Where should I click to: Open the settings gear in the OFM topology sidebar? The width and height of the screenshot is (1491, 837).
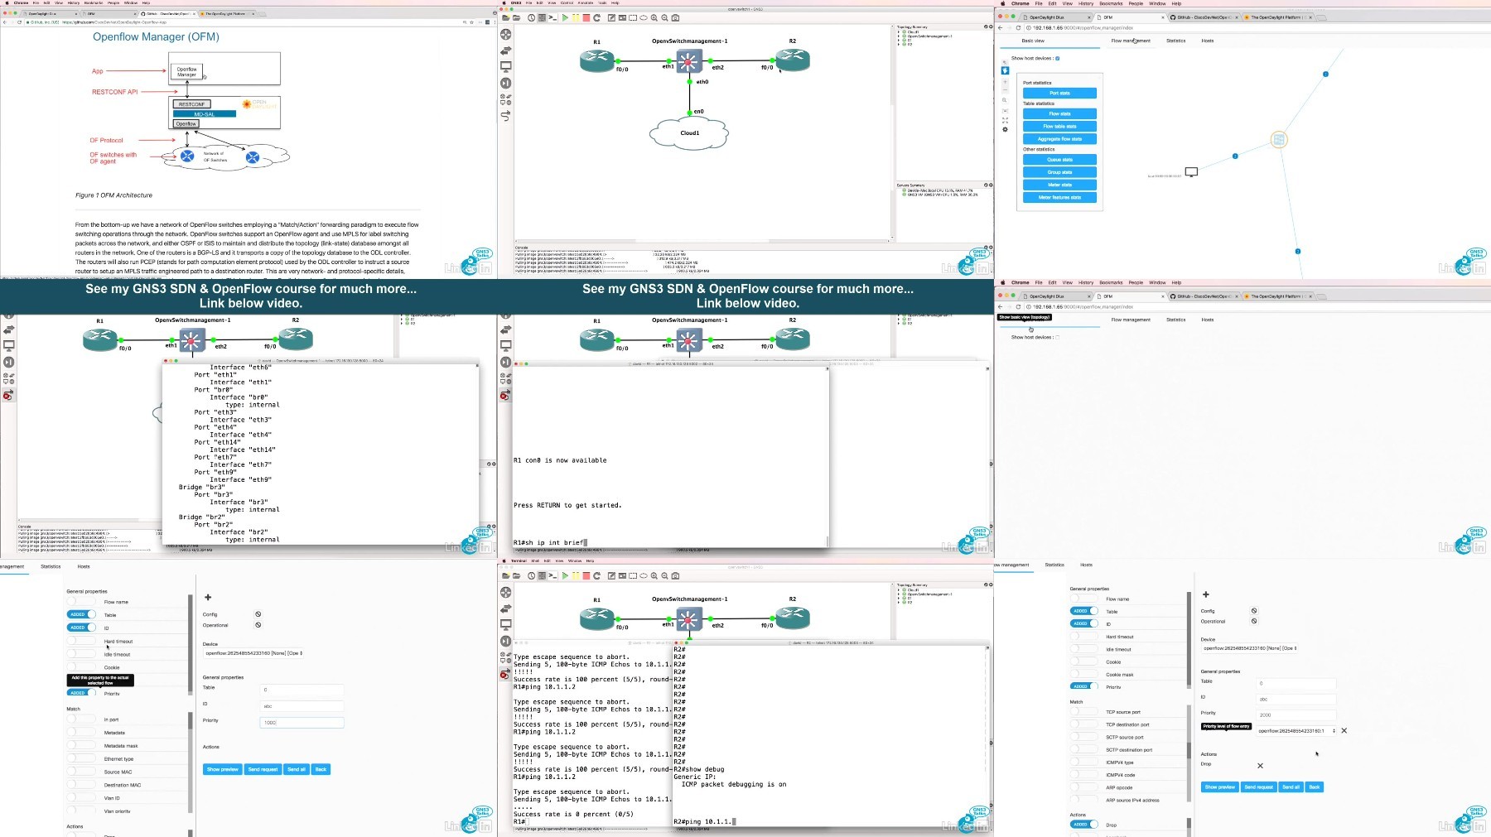pos(1005,129)
